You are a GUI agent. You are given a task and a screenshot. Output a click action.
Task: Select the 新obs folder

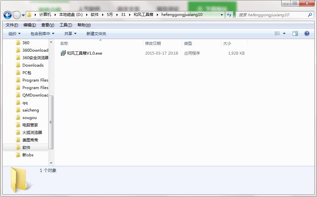coord(28,155)
